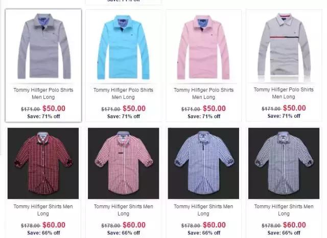Open the gray long-sleeve polo shirt image

[44, 46]
